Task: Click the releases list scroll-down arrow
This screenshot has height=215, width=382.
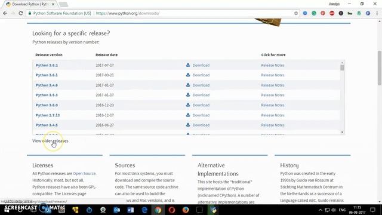Action: [x=342, y=132]
